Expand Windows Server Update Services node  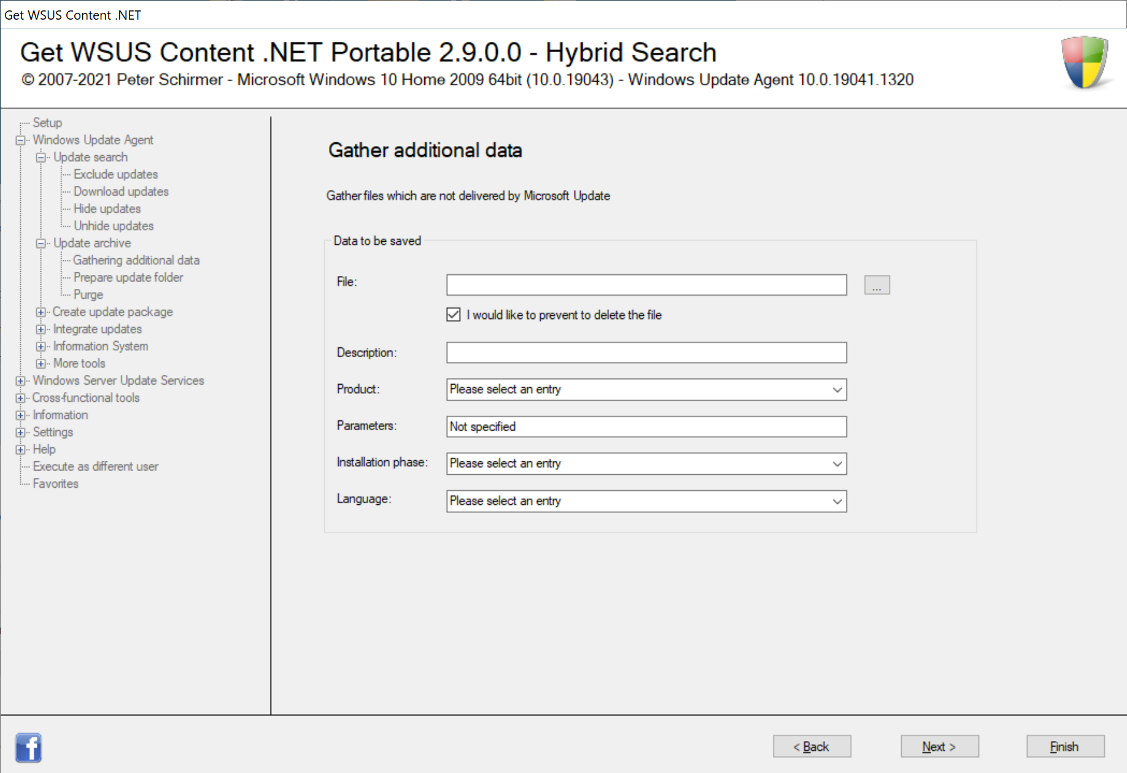point(20,381)
